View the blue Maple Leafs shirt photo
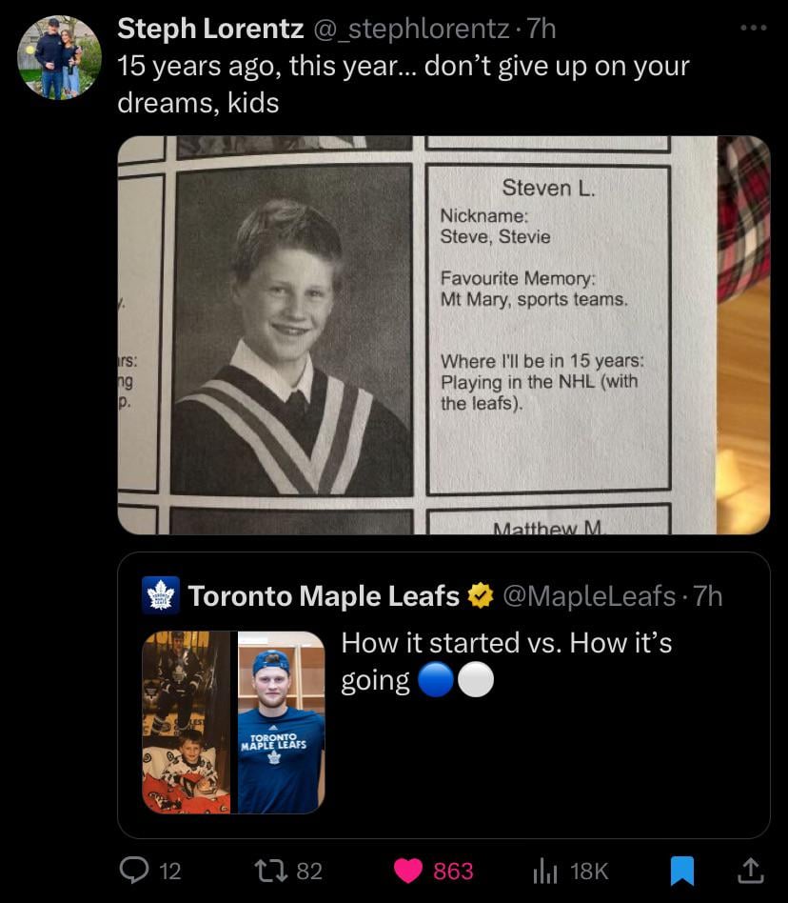This screenshot has width=788, height=903. tap(281, 722)
